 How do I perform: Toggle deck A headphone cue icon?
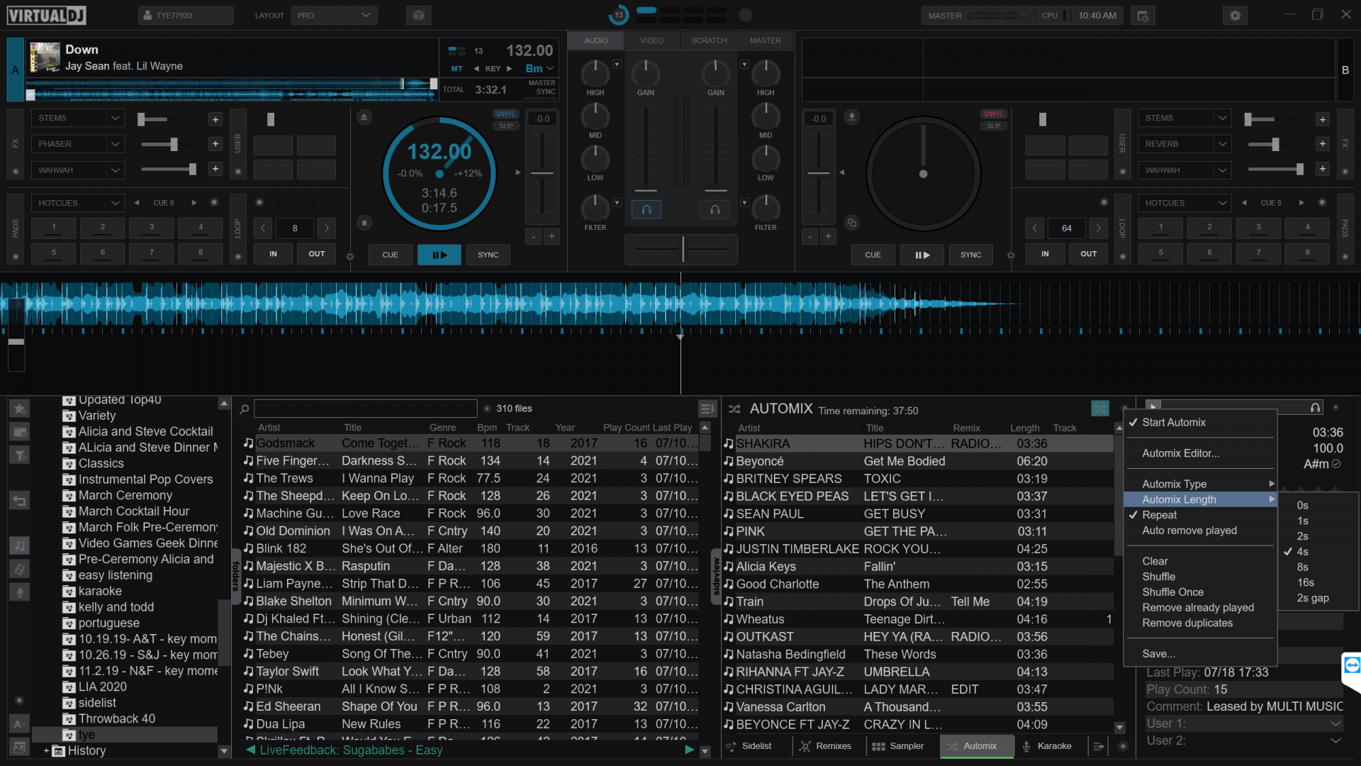[646, 209]
